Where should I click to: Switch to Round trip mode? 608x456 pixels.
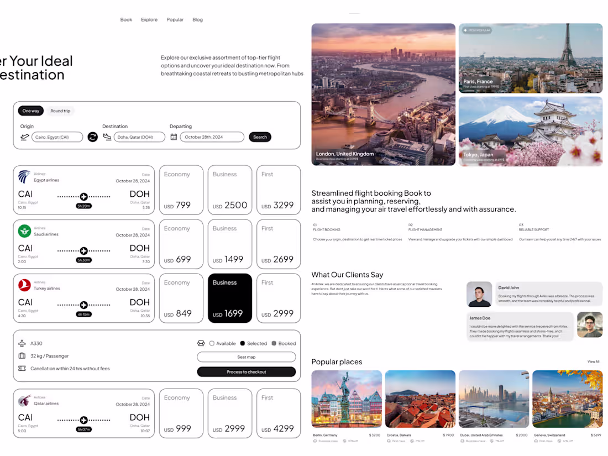tap(60, 111)
